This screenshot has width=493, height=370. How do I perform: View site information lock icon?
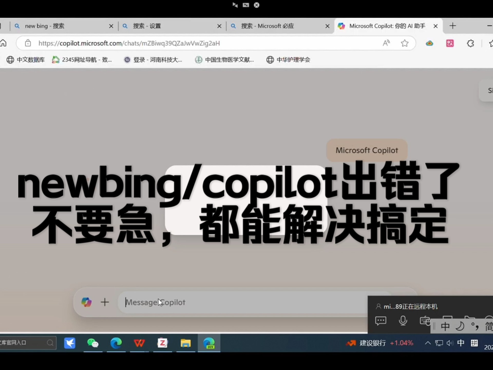click(x=28, y=43)
